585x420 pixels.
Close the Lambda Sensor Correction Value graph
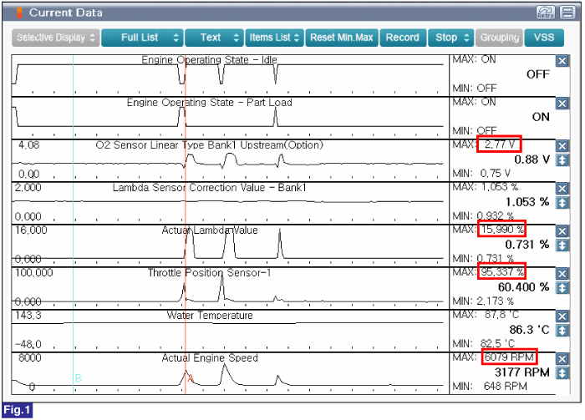pos(562,189)
